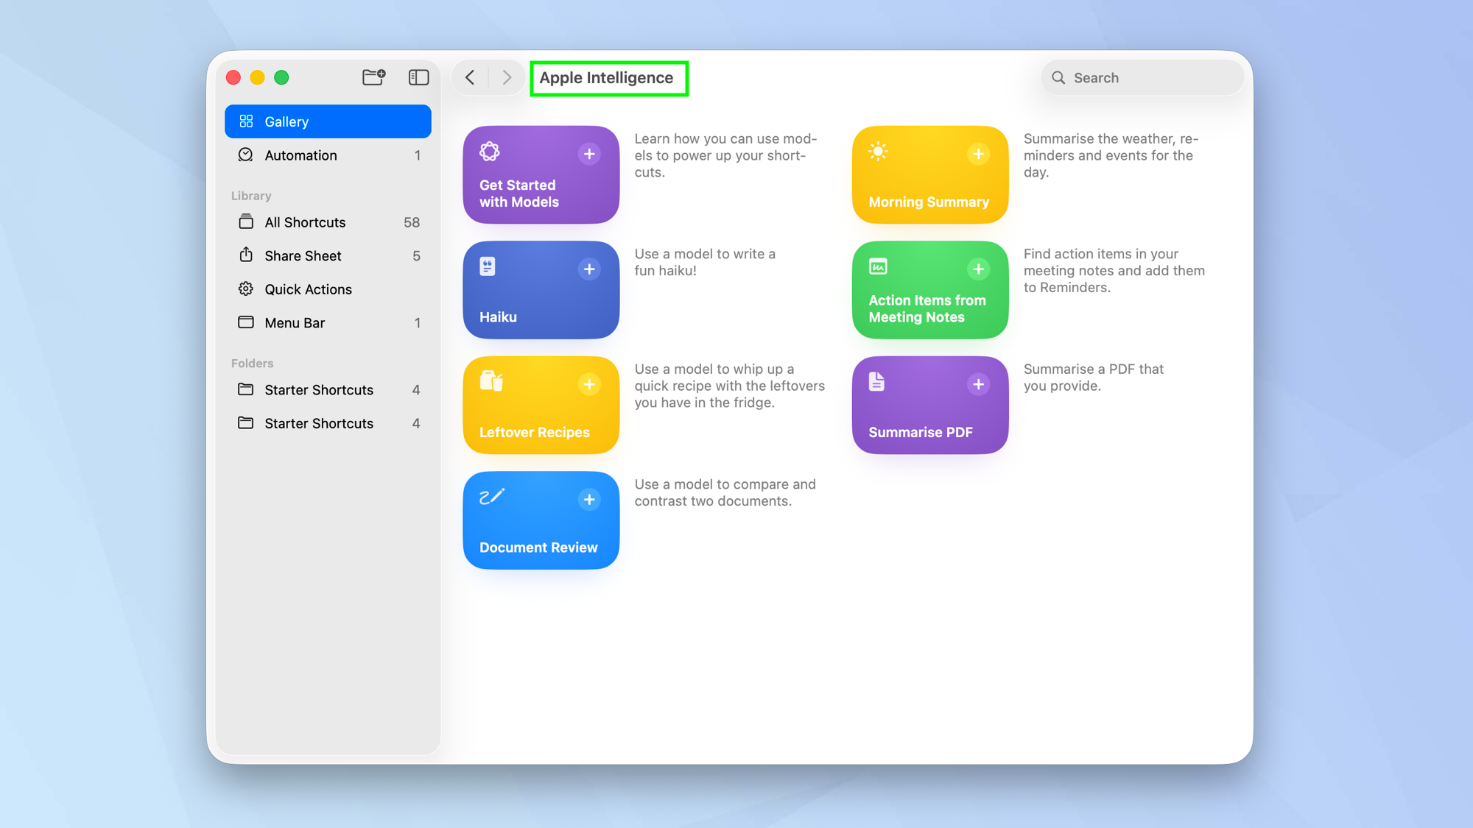Click inside the Search field
Viewport: 1473px width, 828px height.
1142,77
